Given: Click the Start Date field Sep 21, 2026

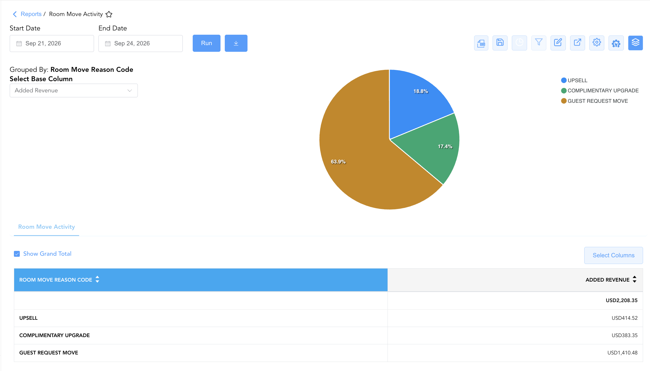Looking at the screenshot, I should point(52,44).
